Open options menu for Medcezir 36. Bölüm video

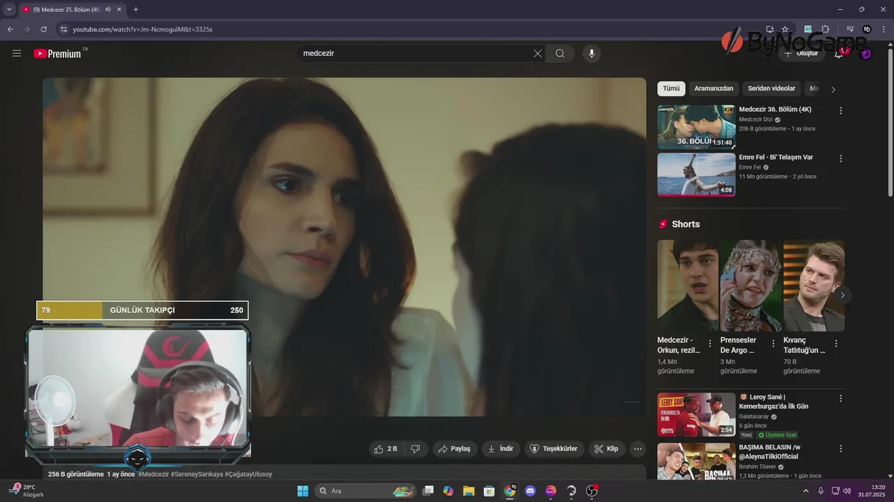(841, 111)
